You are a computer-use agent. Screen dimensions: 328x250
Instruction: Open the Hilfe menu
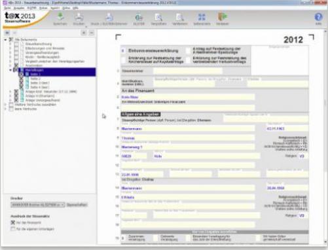tap(75, 8)
